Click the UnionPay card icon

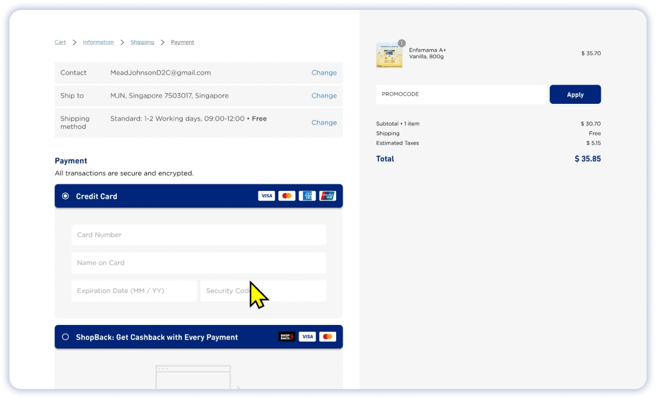pyautogui.click(x=327, y=196)
